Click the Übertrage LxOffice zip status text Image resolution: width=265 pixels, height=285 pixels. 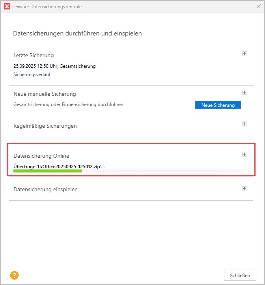59,166
